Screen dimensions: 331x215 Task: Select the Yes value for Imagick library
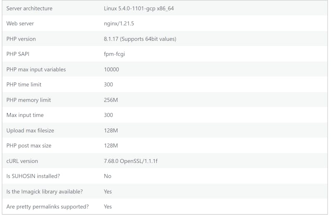(108, 191)
